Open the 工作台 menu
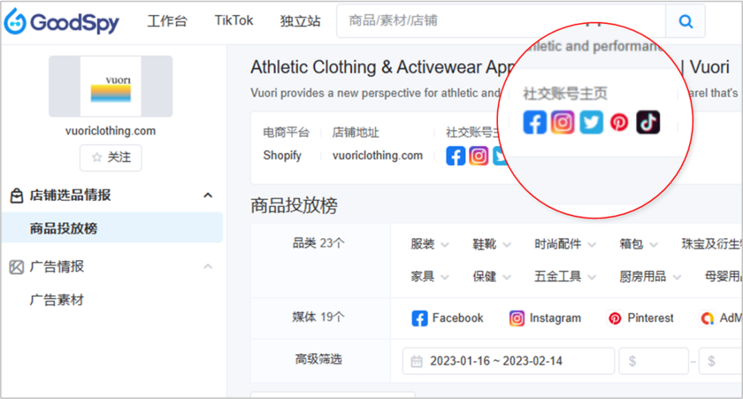This screenshot has height=399, width=743. (x=167, y=21)
